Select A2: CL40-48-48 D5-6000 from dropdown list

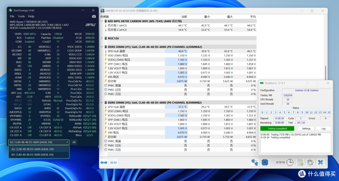click(x=39, y=149)
